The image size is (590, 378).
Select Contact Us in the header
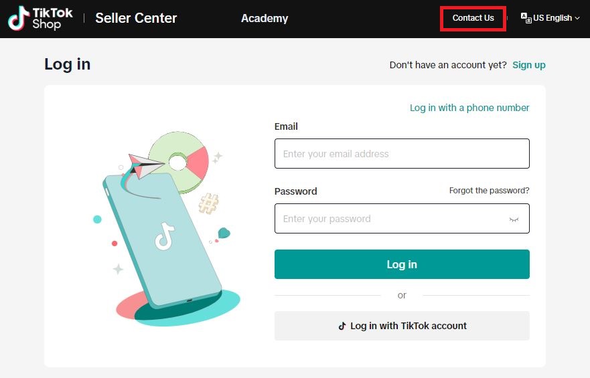click(473, 18)
